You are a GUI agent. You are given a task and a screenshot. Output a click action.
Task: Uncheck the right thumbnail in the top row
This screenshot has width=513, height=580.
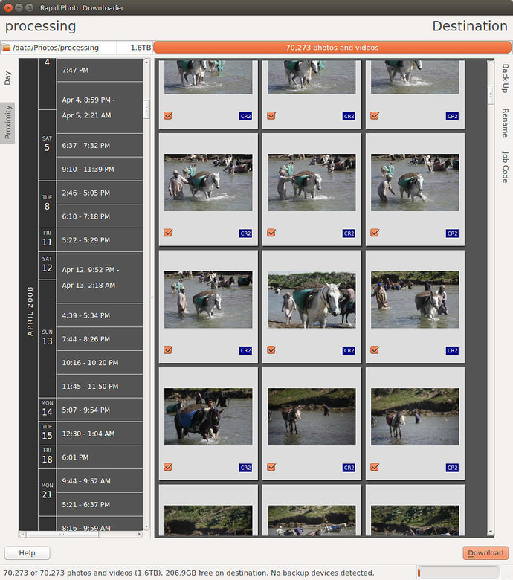pyautogui.click(x=375, y=115)
